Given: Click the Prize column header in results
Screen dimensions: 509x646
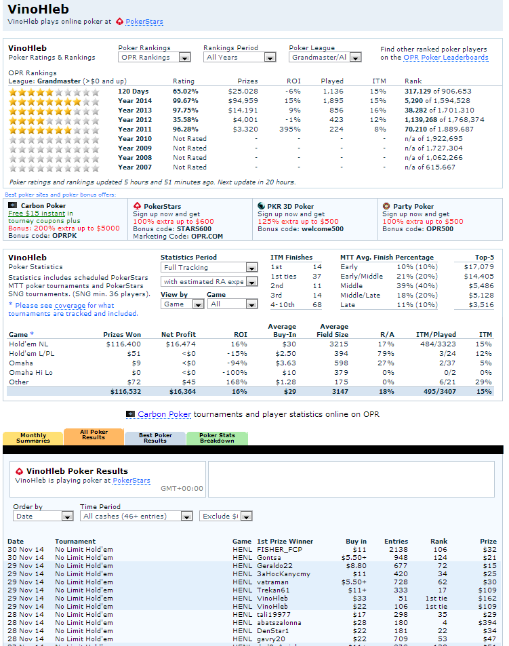Looking at the screenshot, I should (488, 542).
